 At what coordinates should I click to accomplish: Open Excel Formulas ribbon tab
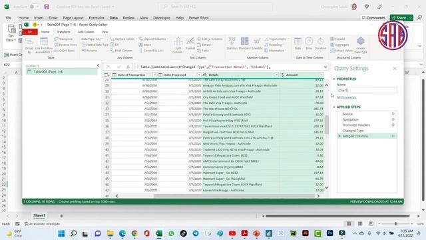pyautogui.click(x=97, y=18)
